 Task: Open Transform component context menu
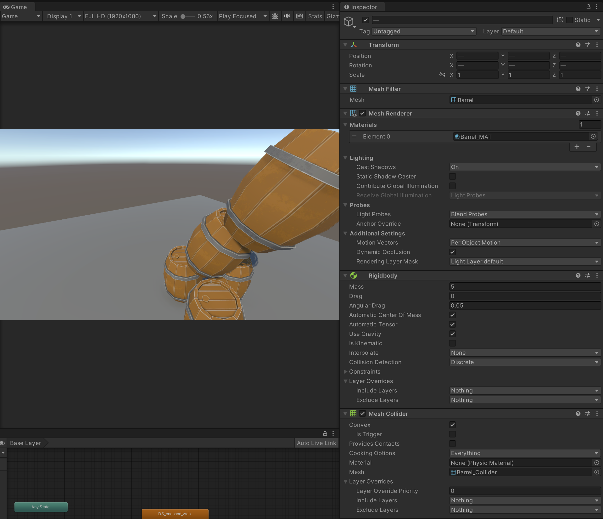[597, 45]
